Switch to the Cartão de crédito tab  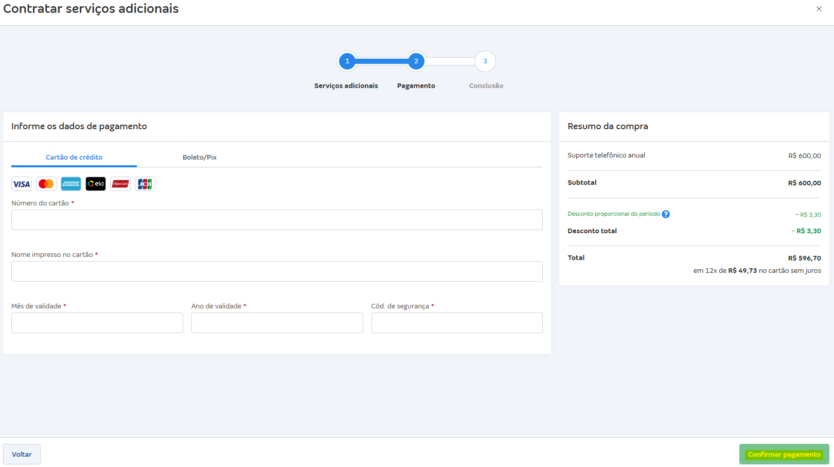pyautogui.click(x=74, y=157)
